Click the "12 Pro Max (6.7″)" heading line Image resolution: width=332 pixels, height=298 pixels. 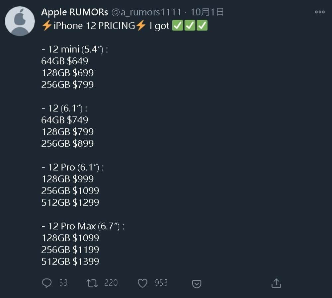(x=83, y=226)
